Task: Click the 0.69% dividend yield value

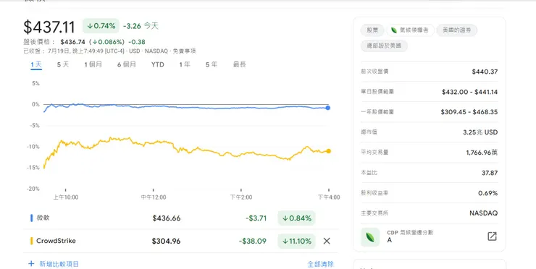Action: (487, 193)
